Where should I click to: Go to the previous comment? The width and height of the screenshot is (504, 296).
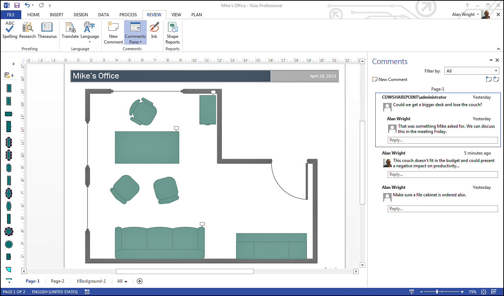pyautogui.click(x=489, y=79)
